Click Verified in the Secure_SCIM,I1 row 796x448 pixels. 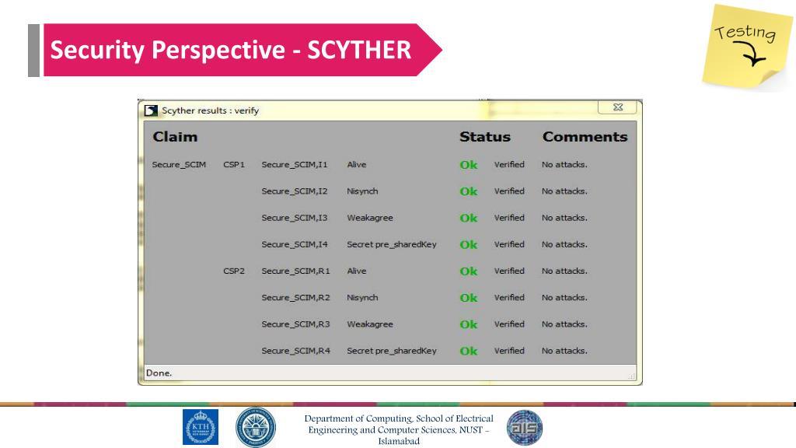click(x=509, y=165)
